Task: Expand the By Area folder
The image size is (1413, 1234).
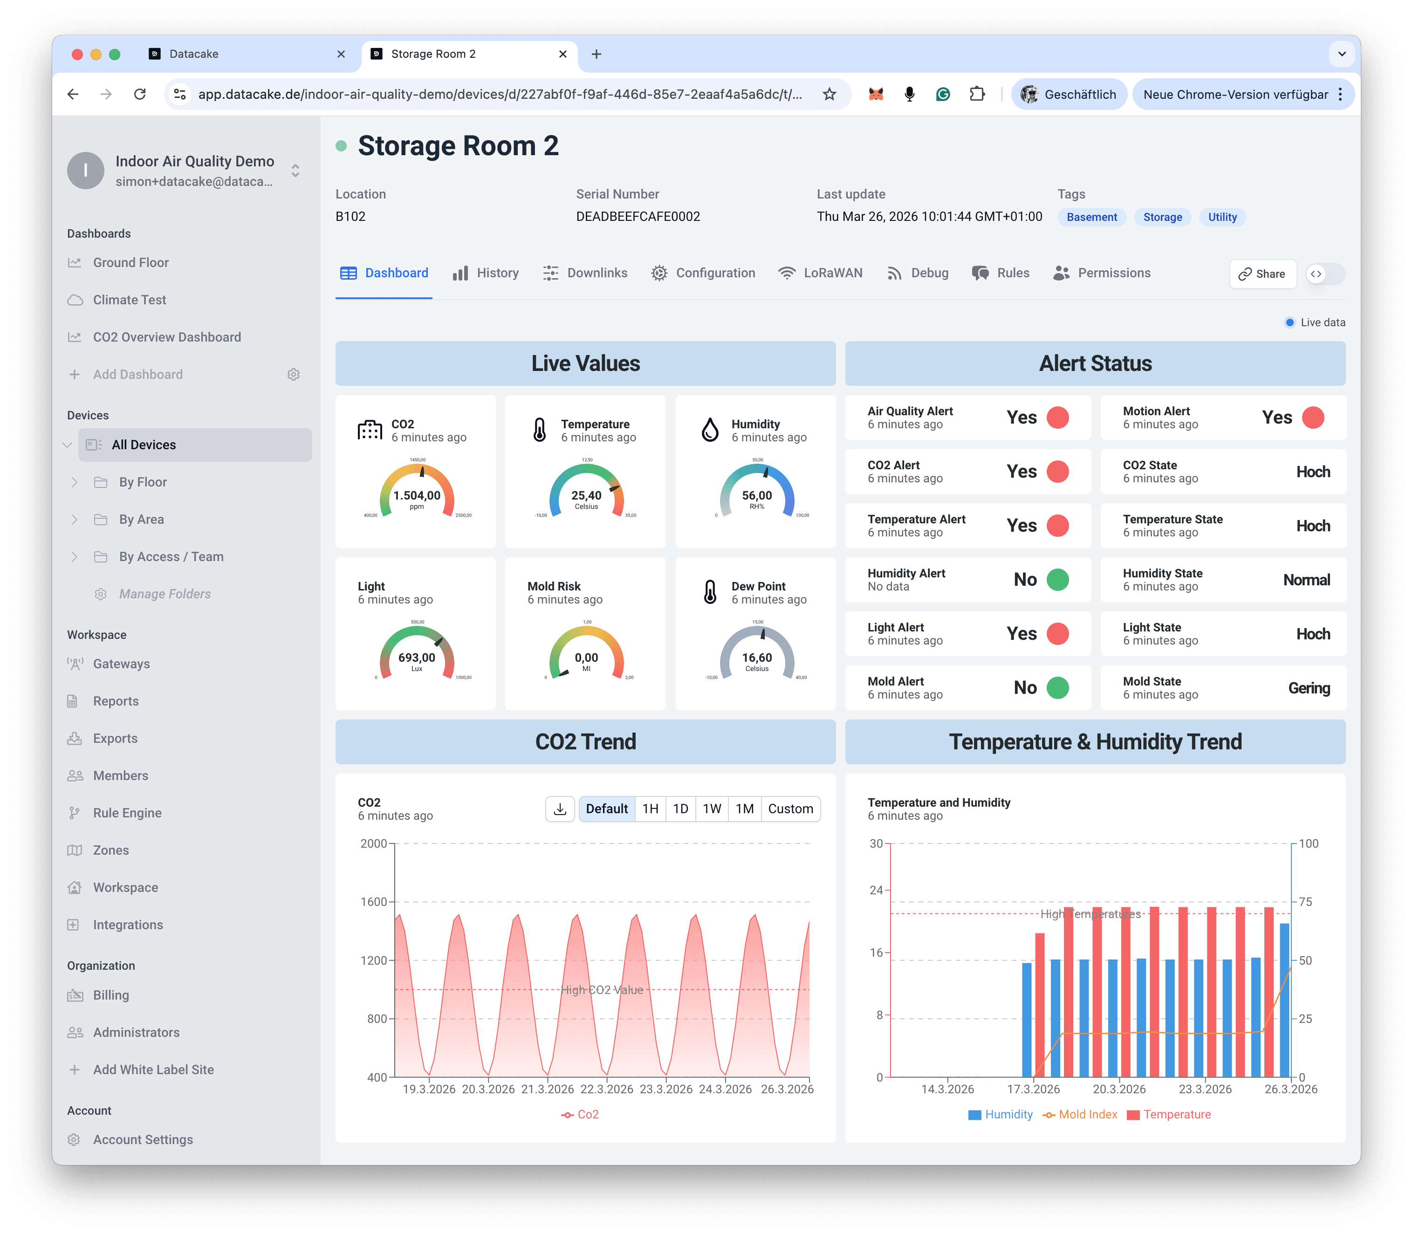Action: click(75, 519)
